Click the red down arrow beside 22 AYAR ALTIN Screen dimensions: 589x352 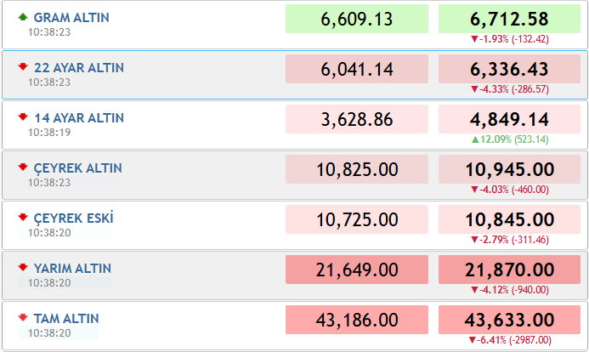point(23,67)
